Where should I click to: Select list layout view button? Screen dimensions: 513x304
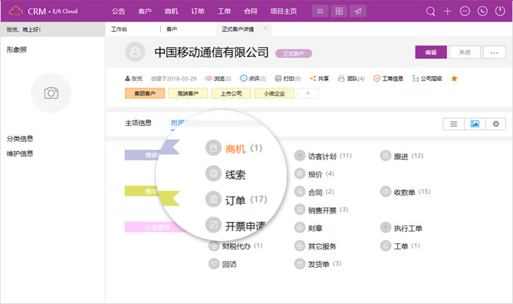pos(454,124)
